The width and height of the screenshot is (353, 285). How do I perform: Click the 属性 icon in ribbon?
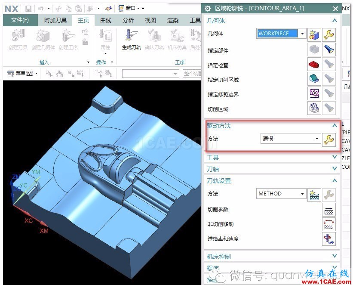click(105, 35)
